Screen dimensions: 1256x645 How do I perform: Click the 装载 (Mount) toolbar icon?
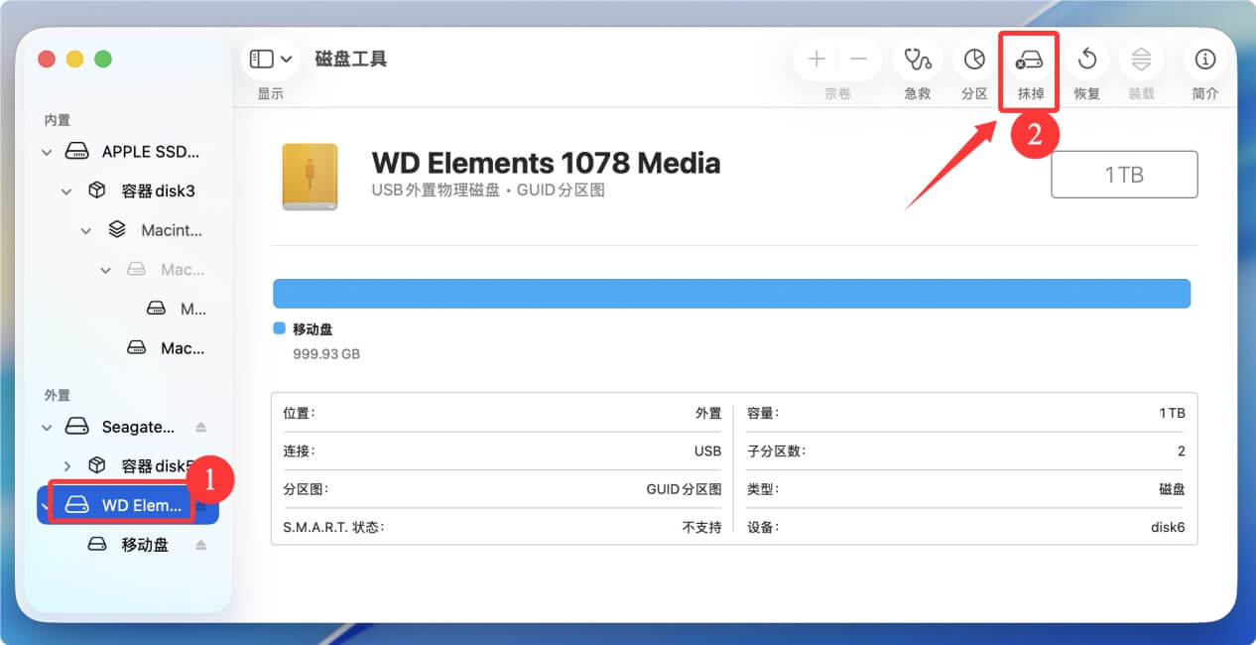[x=1141, y=60]
